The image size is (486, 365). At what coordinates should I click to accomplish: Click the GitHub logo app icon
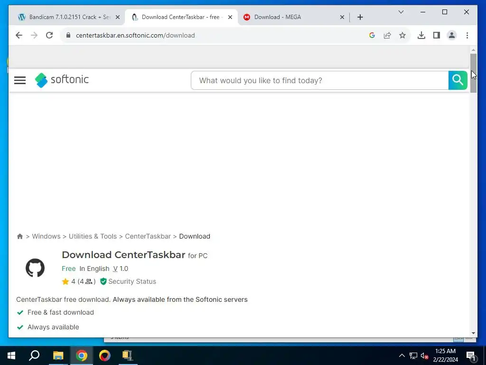click(35, 268)
